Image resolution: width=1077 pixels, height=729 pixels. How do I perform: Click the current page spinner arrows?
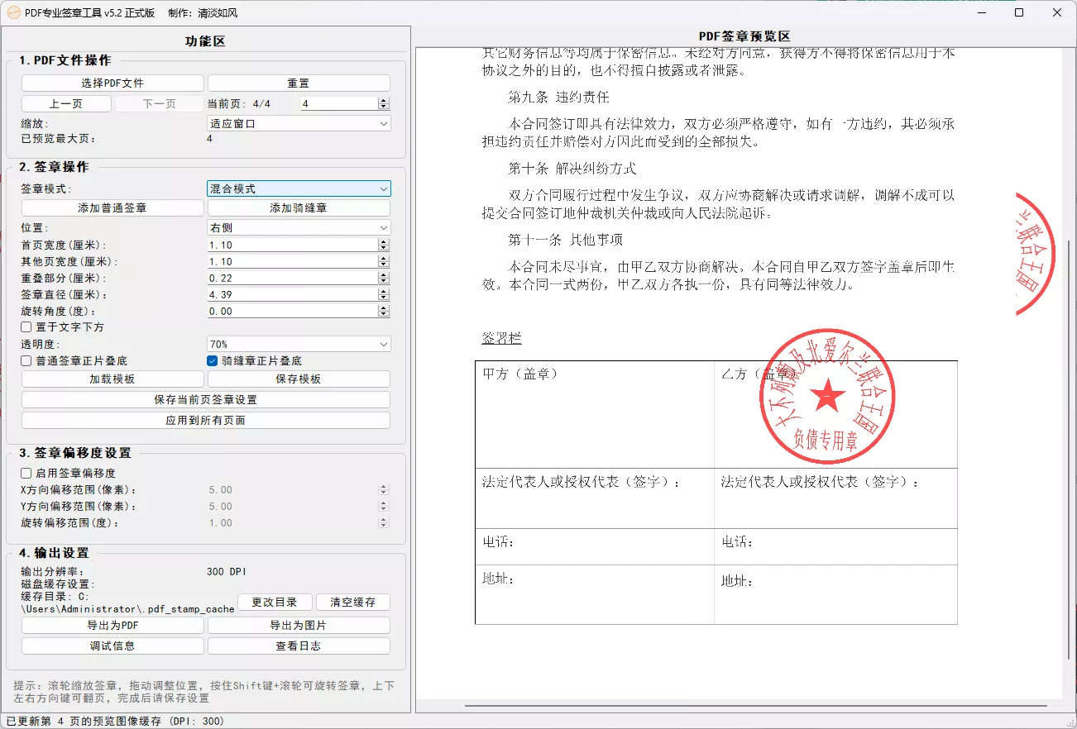pyautogui.click(x=384, y=103)
